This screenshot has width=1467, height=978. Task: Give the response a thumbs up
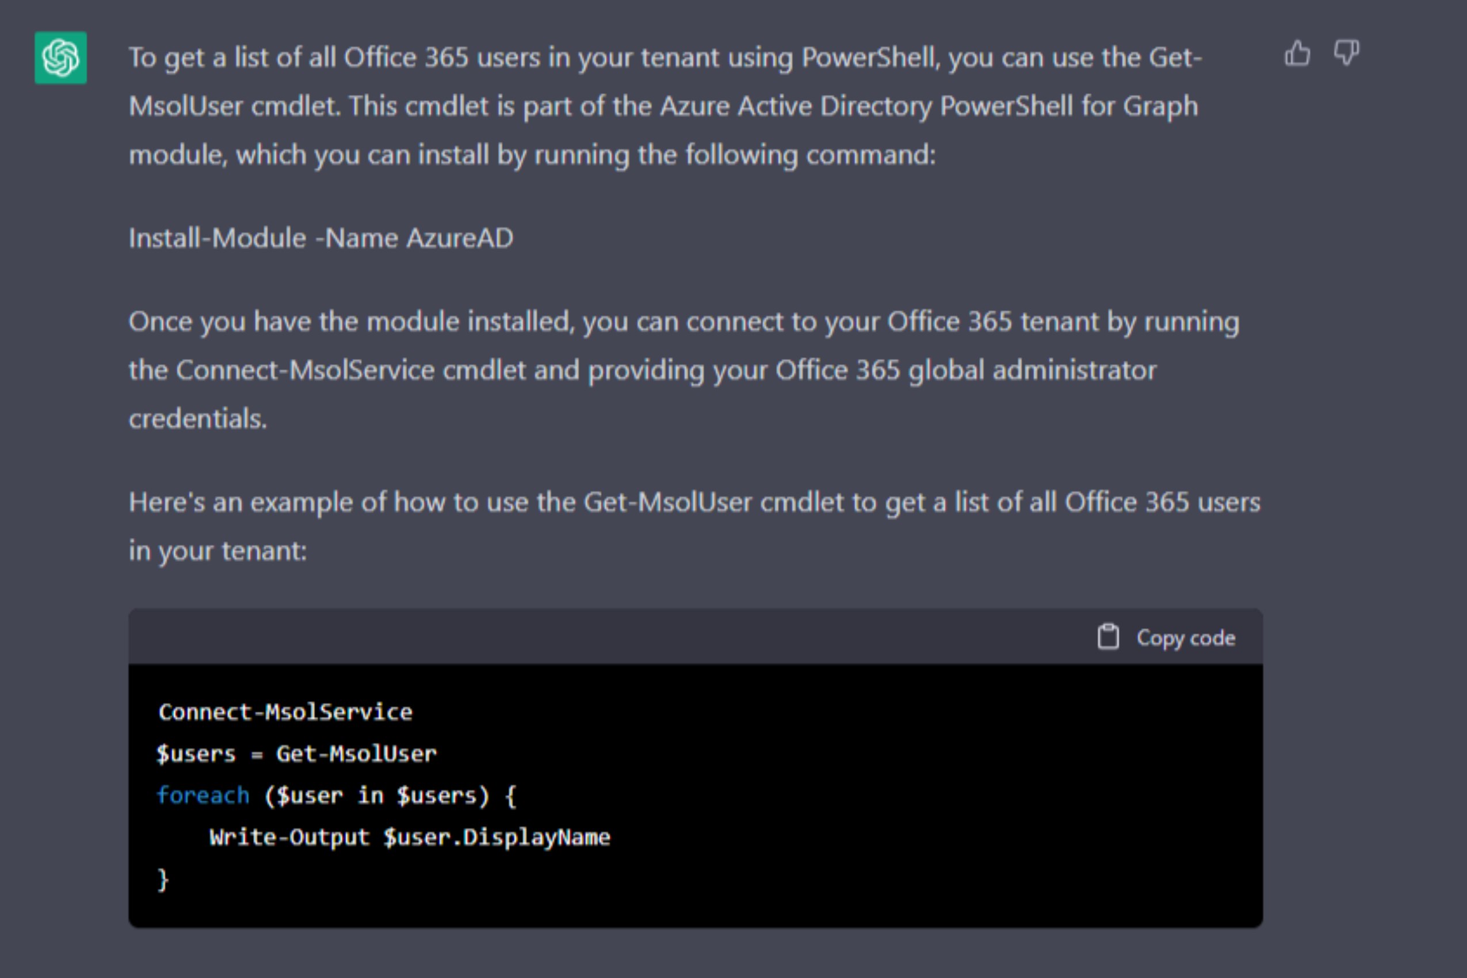(1297, 54)
